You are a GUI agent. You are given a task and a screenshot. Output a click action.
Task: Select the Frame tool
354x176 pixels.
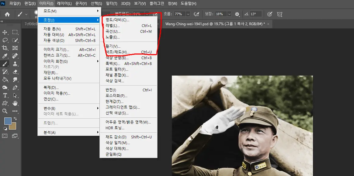[15, 48]
